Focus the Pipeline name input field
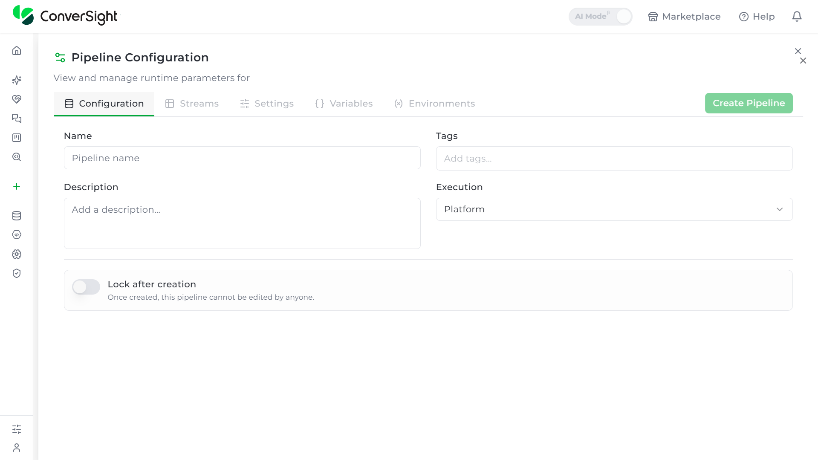The height and width of the screenshot is (460, 818). pos(242,158)
